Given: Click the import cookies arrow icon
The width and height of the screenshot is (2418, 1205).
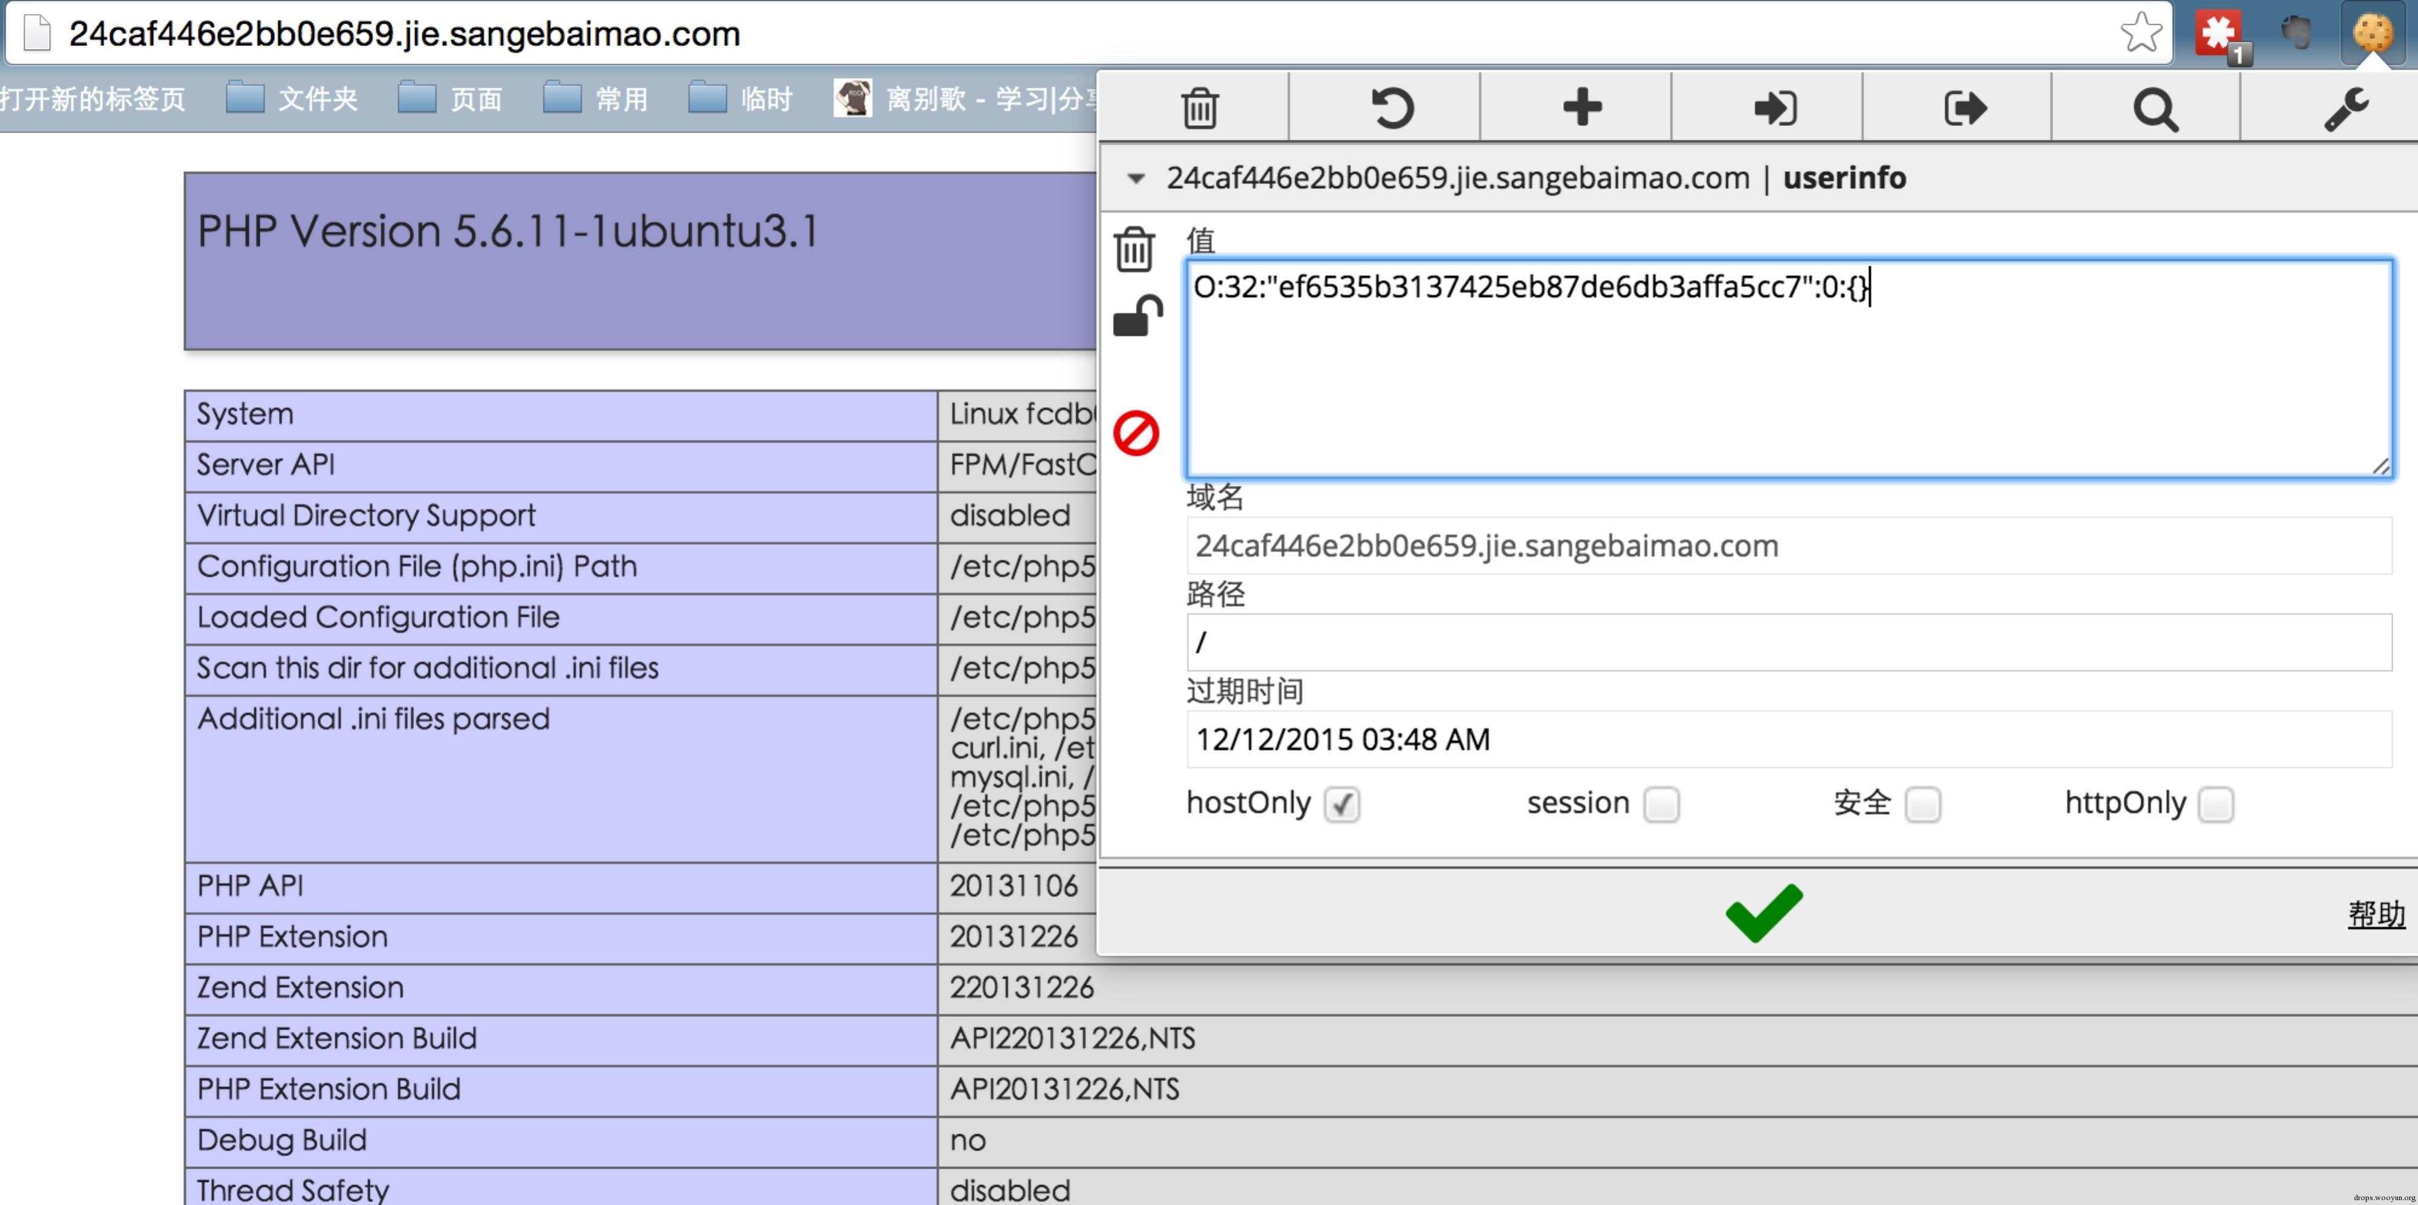Looking at the screenshot, I should tap(1774, 108).
